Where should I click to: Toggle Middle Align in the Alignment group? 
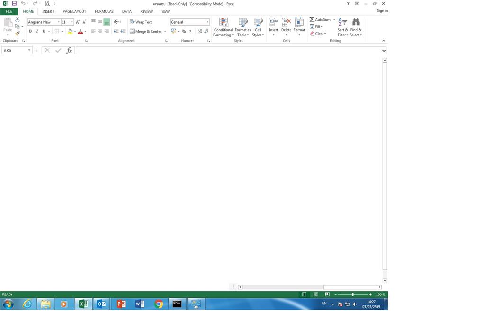pos(100,22)
